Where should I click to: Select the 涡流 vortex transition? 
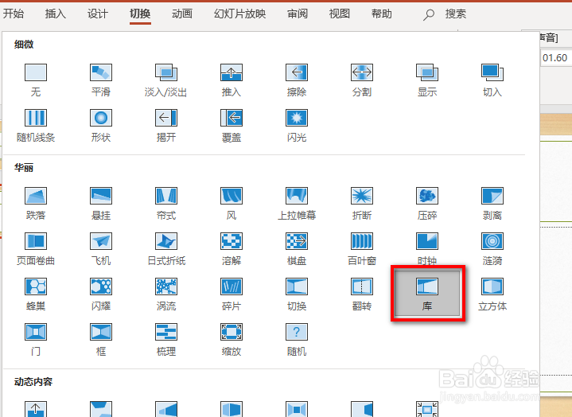pyautogui.click(x=166, y=294)
